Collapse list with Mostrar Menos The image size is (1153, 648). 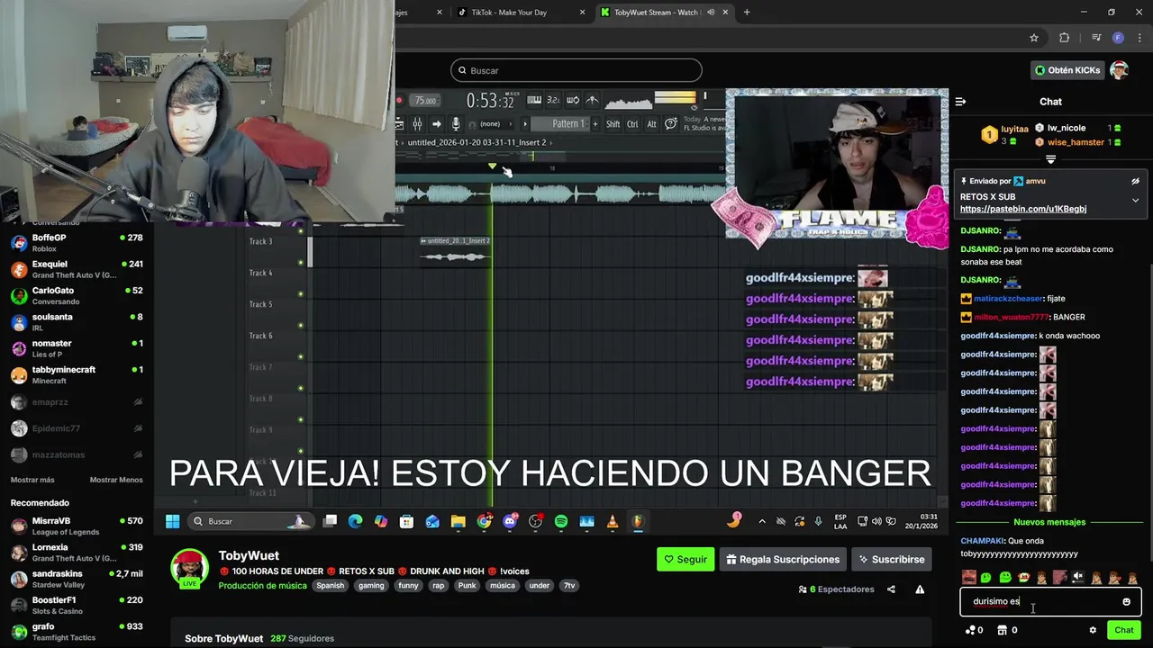tap(116, 480)
